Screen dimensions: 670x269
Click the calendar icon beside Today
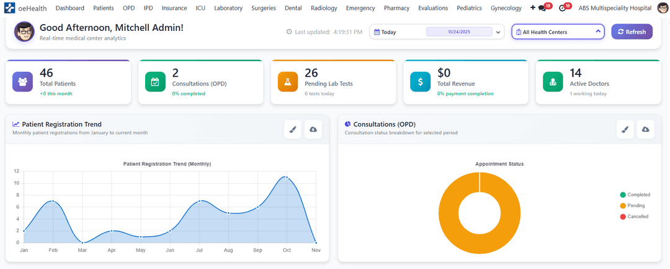coord(377,32)
